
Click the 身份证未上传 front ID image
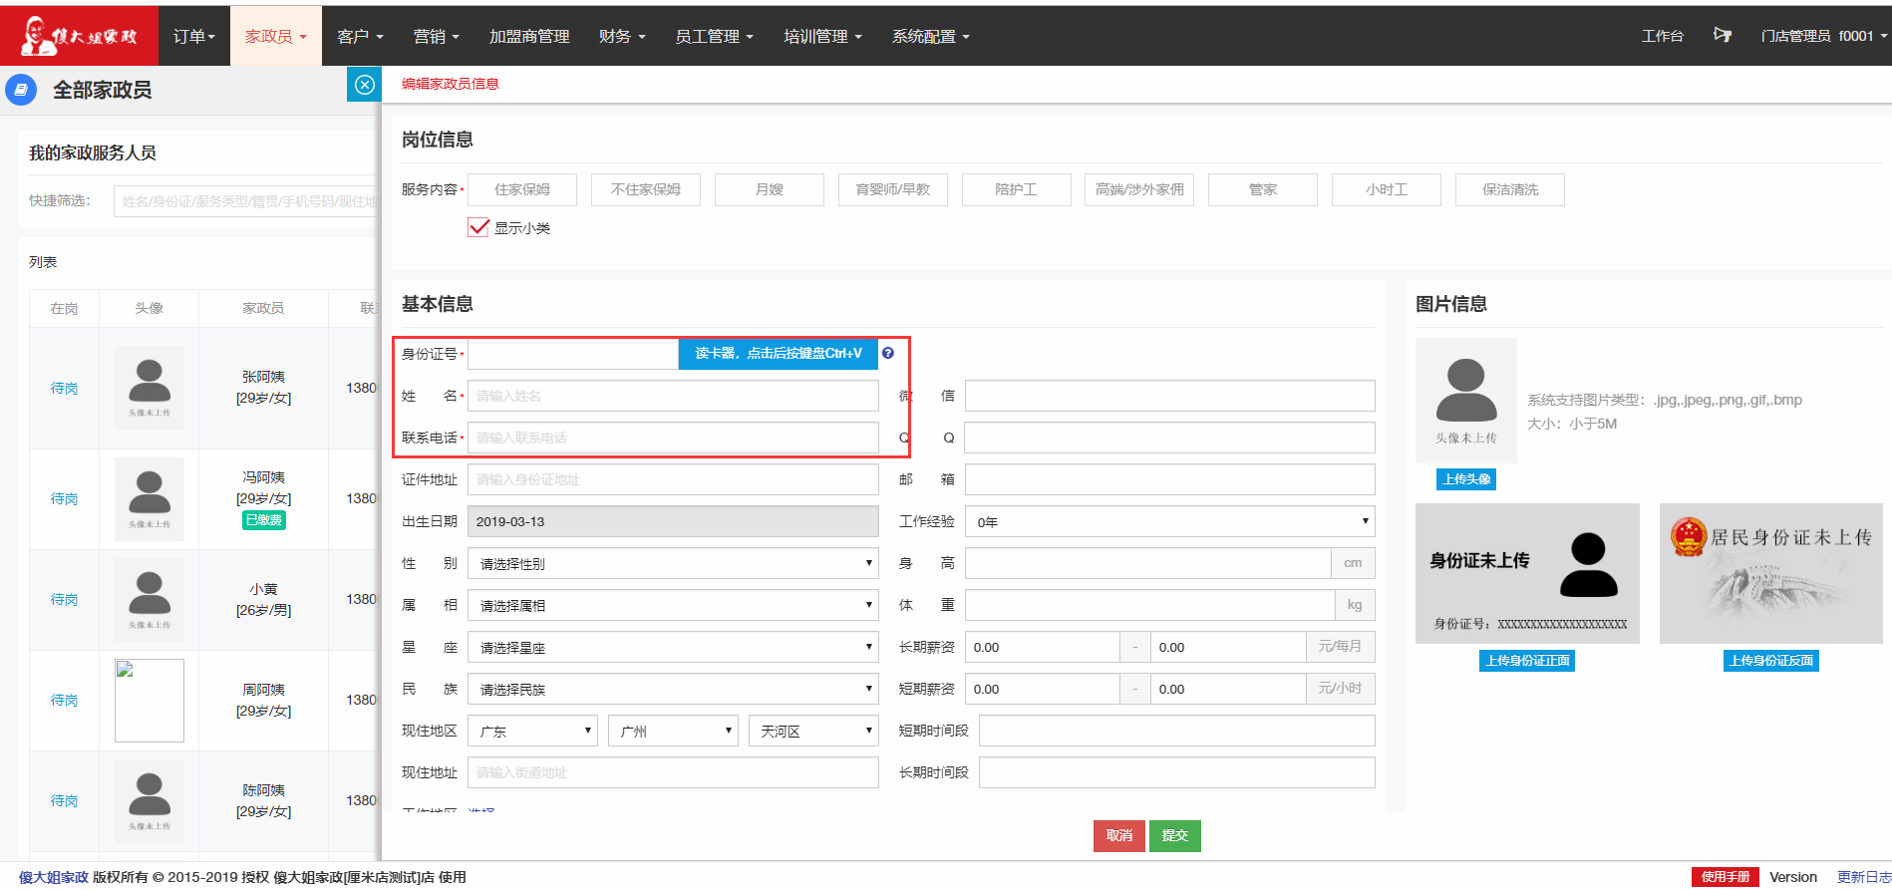pos(1527,573)
